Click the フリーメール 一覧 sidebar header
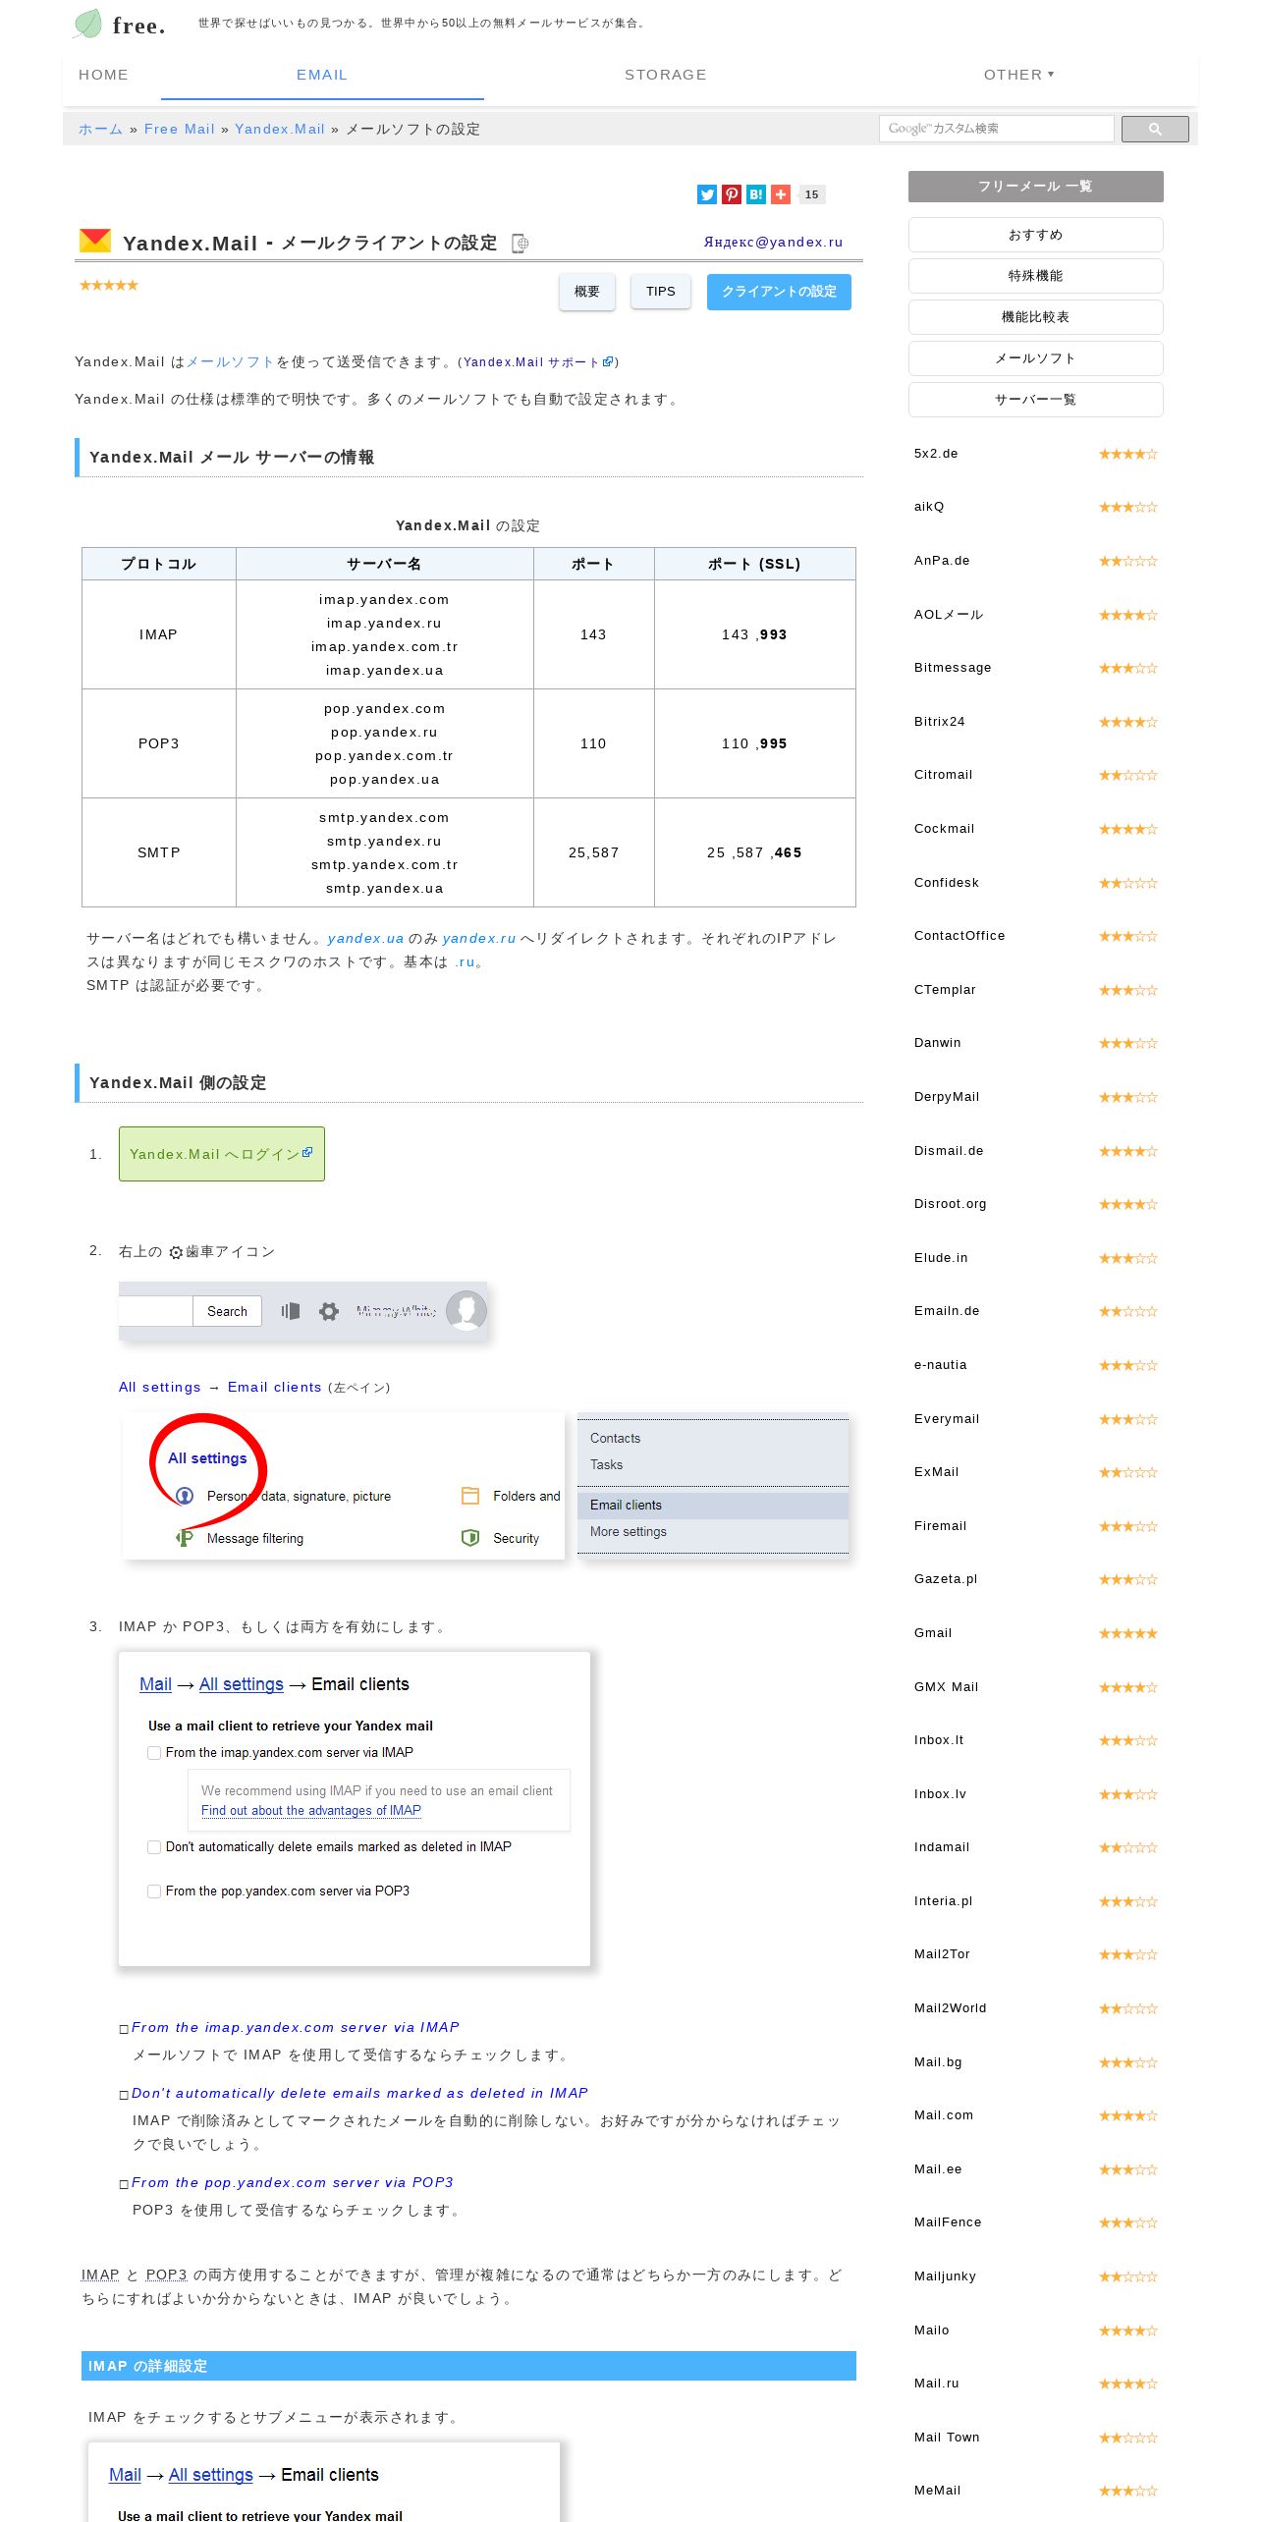Screen dimensions: 1261x2522 (x=1035, y=187)
